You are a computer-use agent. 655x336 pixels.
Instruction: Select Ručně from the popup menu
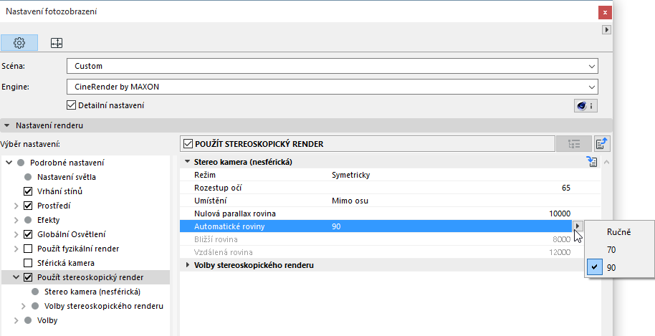(618, 232)
